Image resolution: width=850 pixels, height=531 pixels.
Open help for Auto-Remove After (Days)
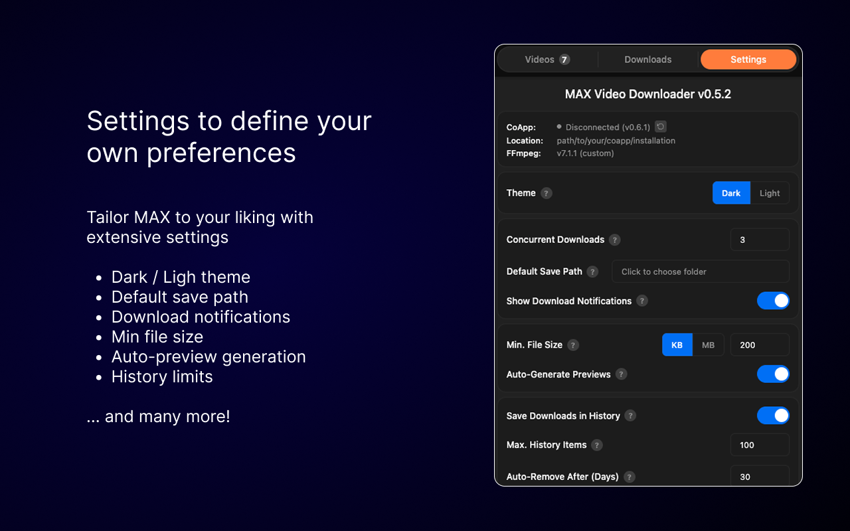pos(629,477)
